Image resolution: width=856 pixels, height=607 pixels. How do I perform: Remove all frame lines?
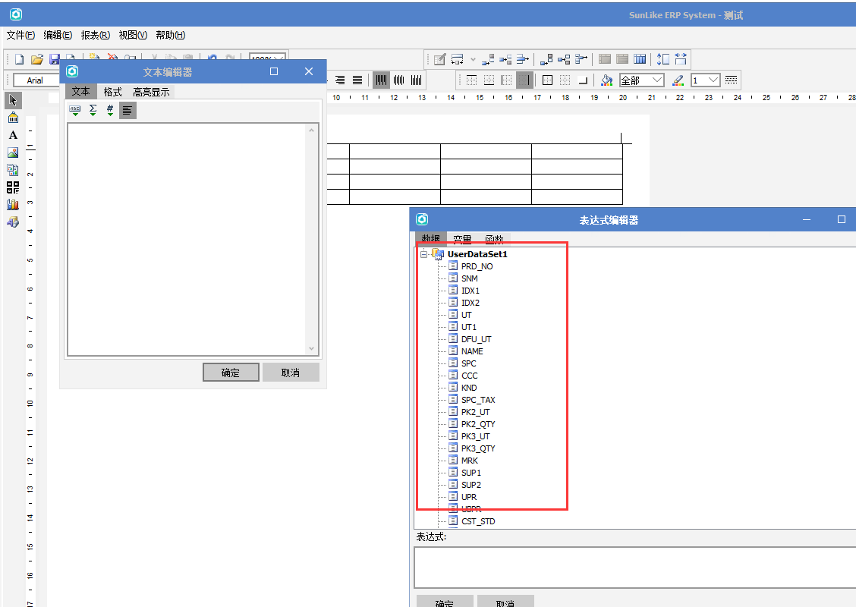[565, 80]
